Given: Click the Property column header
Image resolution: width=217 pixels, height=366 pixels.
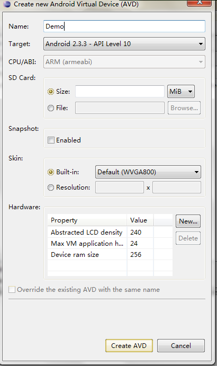Looking at the screenshot, I should tap(87, 220).
